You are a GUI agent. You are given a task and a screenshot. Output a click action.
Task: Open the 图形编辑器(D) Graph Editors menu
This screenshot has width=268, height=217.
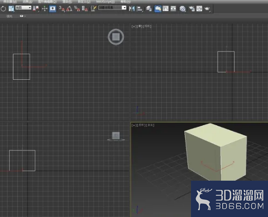47,2
